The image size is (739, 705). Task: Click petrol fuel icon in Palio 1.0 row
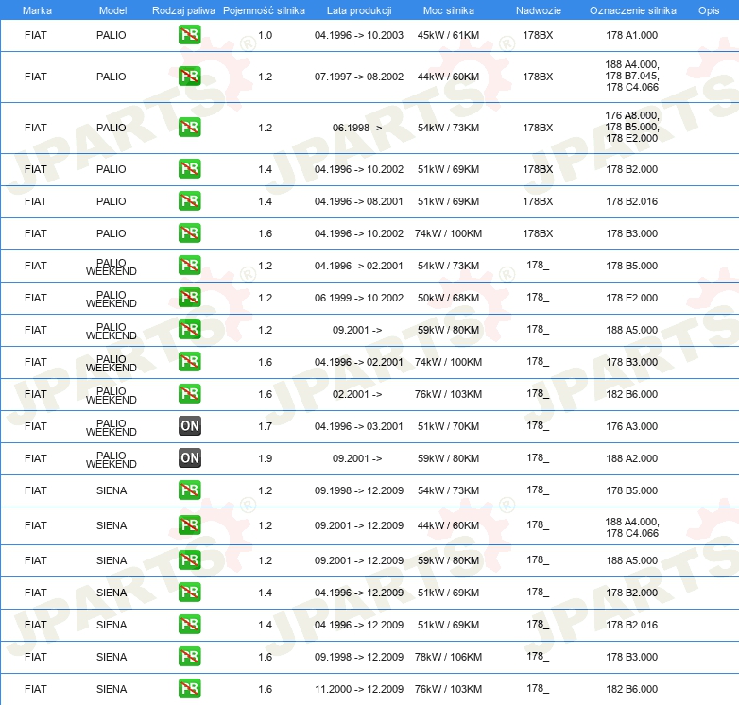tap(189, 35)
